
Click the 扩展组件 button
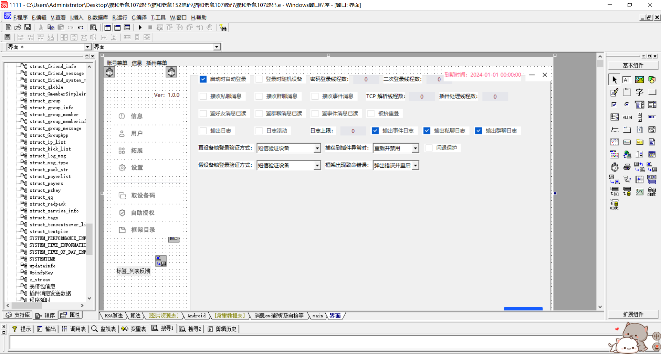[x=633, y=314]
